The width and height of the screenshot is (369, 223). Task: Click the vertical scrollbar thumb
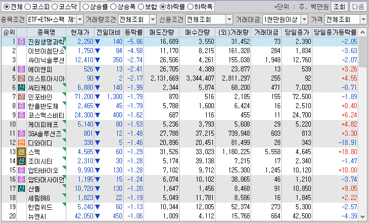362,52
